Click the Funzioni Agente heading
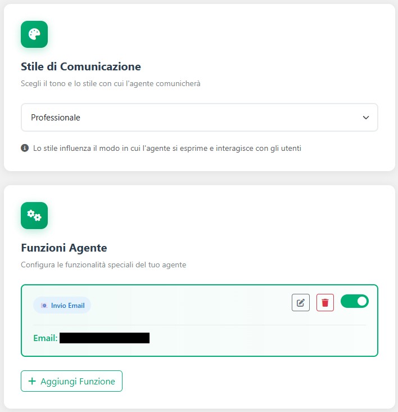Screen dimensions: 398x412 pos(64,248)
